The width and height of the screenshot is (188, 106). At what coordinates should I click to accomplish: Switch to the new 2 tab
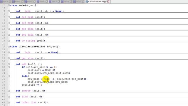pyautogui.click(x=18, y=2)
